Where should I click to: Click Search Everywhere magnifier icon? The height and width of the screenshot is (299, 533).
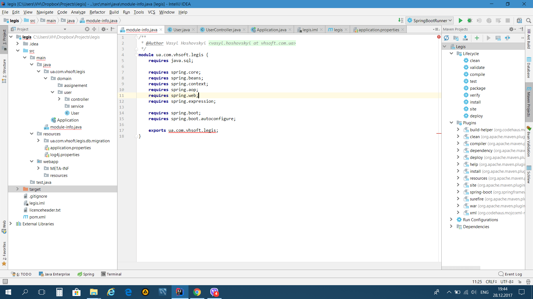[528, 20]
